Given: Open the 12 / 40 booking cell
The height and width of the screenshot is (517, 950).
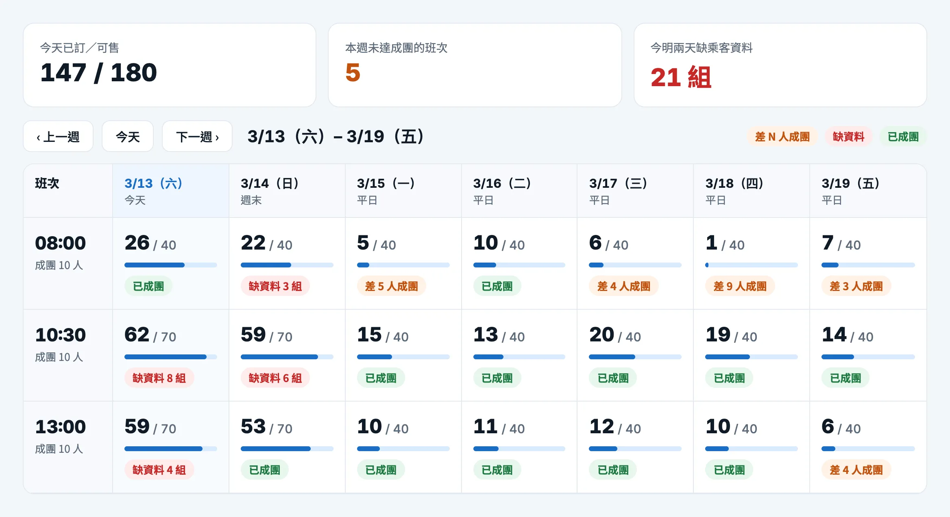Looking at the screenshot, I should [x=636, y=447].
